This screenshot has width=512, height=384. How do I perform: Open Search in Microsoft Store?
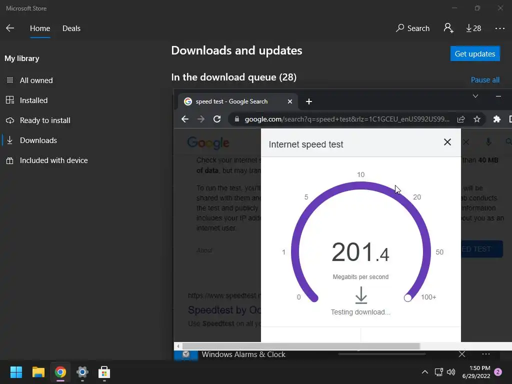coord(412,28)
